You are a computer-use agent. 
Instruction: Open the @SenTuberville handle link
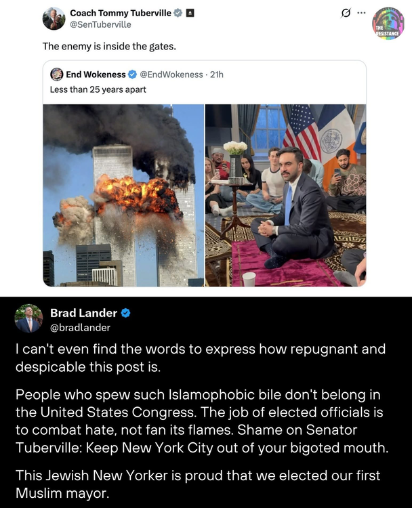100,24
